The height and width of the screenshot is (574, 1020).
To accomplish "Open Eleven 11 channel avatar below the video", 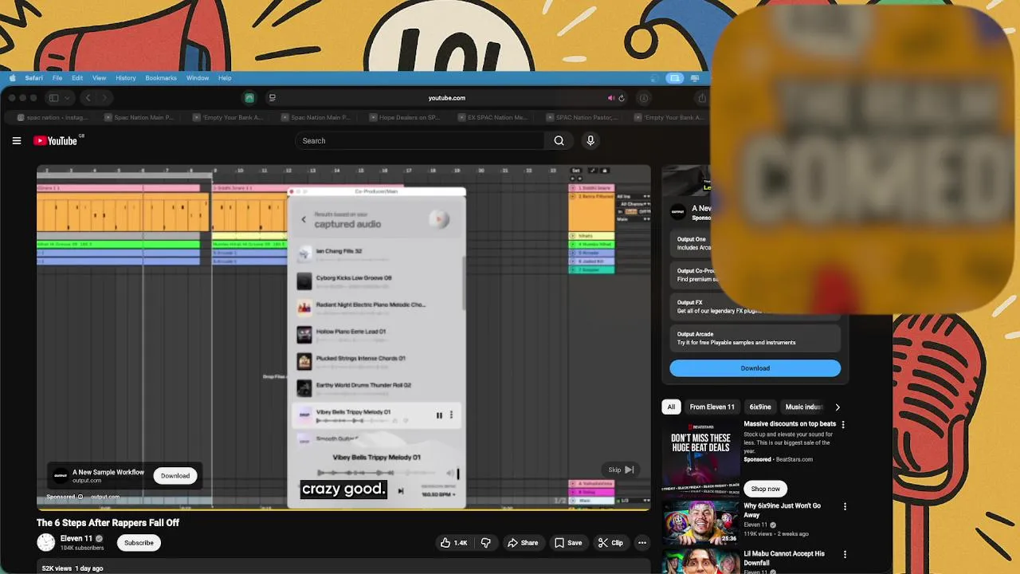I will tap(46, 542).
